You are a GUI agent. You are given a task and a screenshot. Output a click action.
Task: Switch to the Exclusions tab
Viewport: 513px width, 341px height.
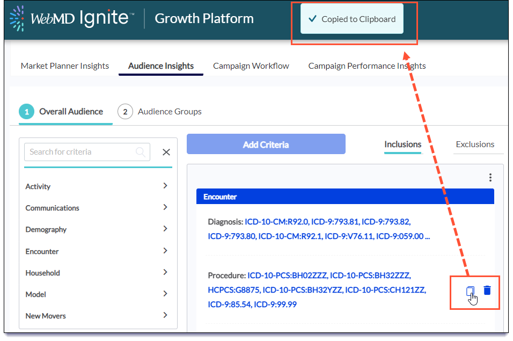click(x=475, y=144)
